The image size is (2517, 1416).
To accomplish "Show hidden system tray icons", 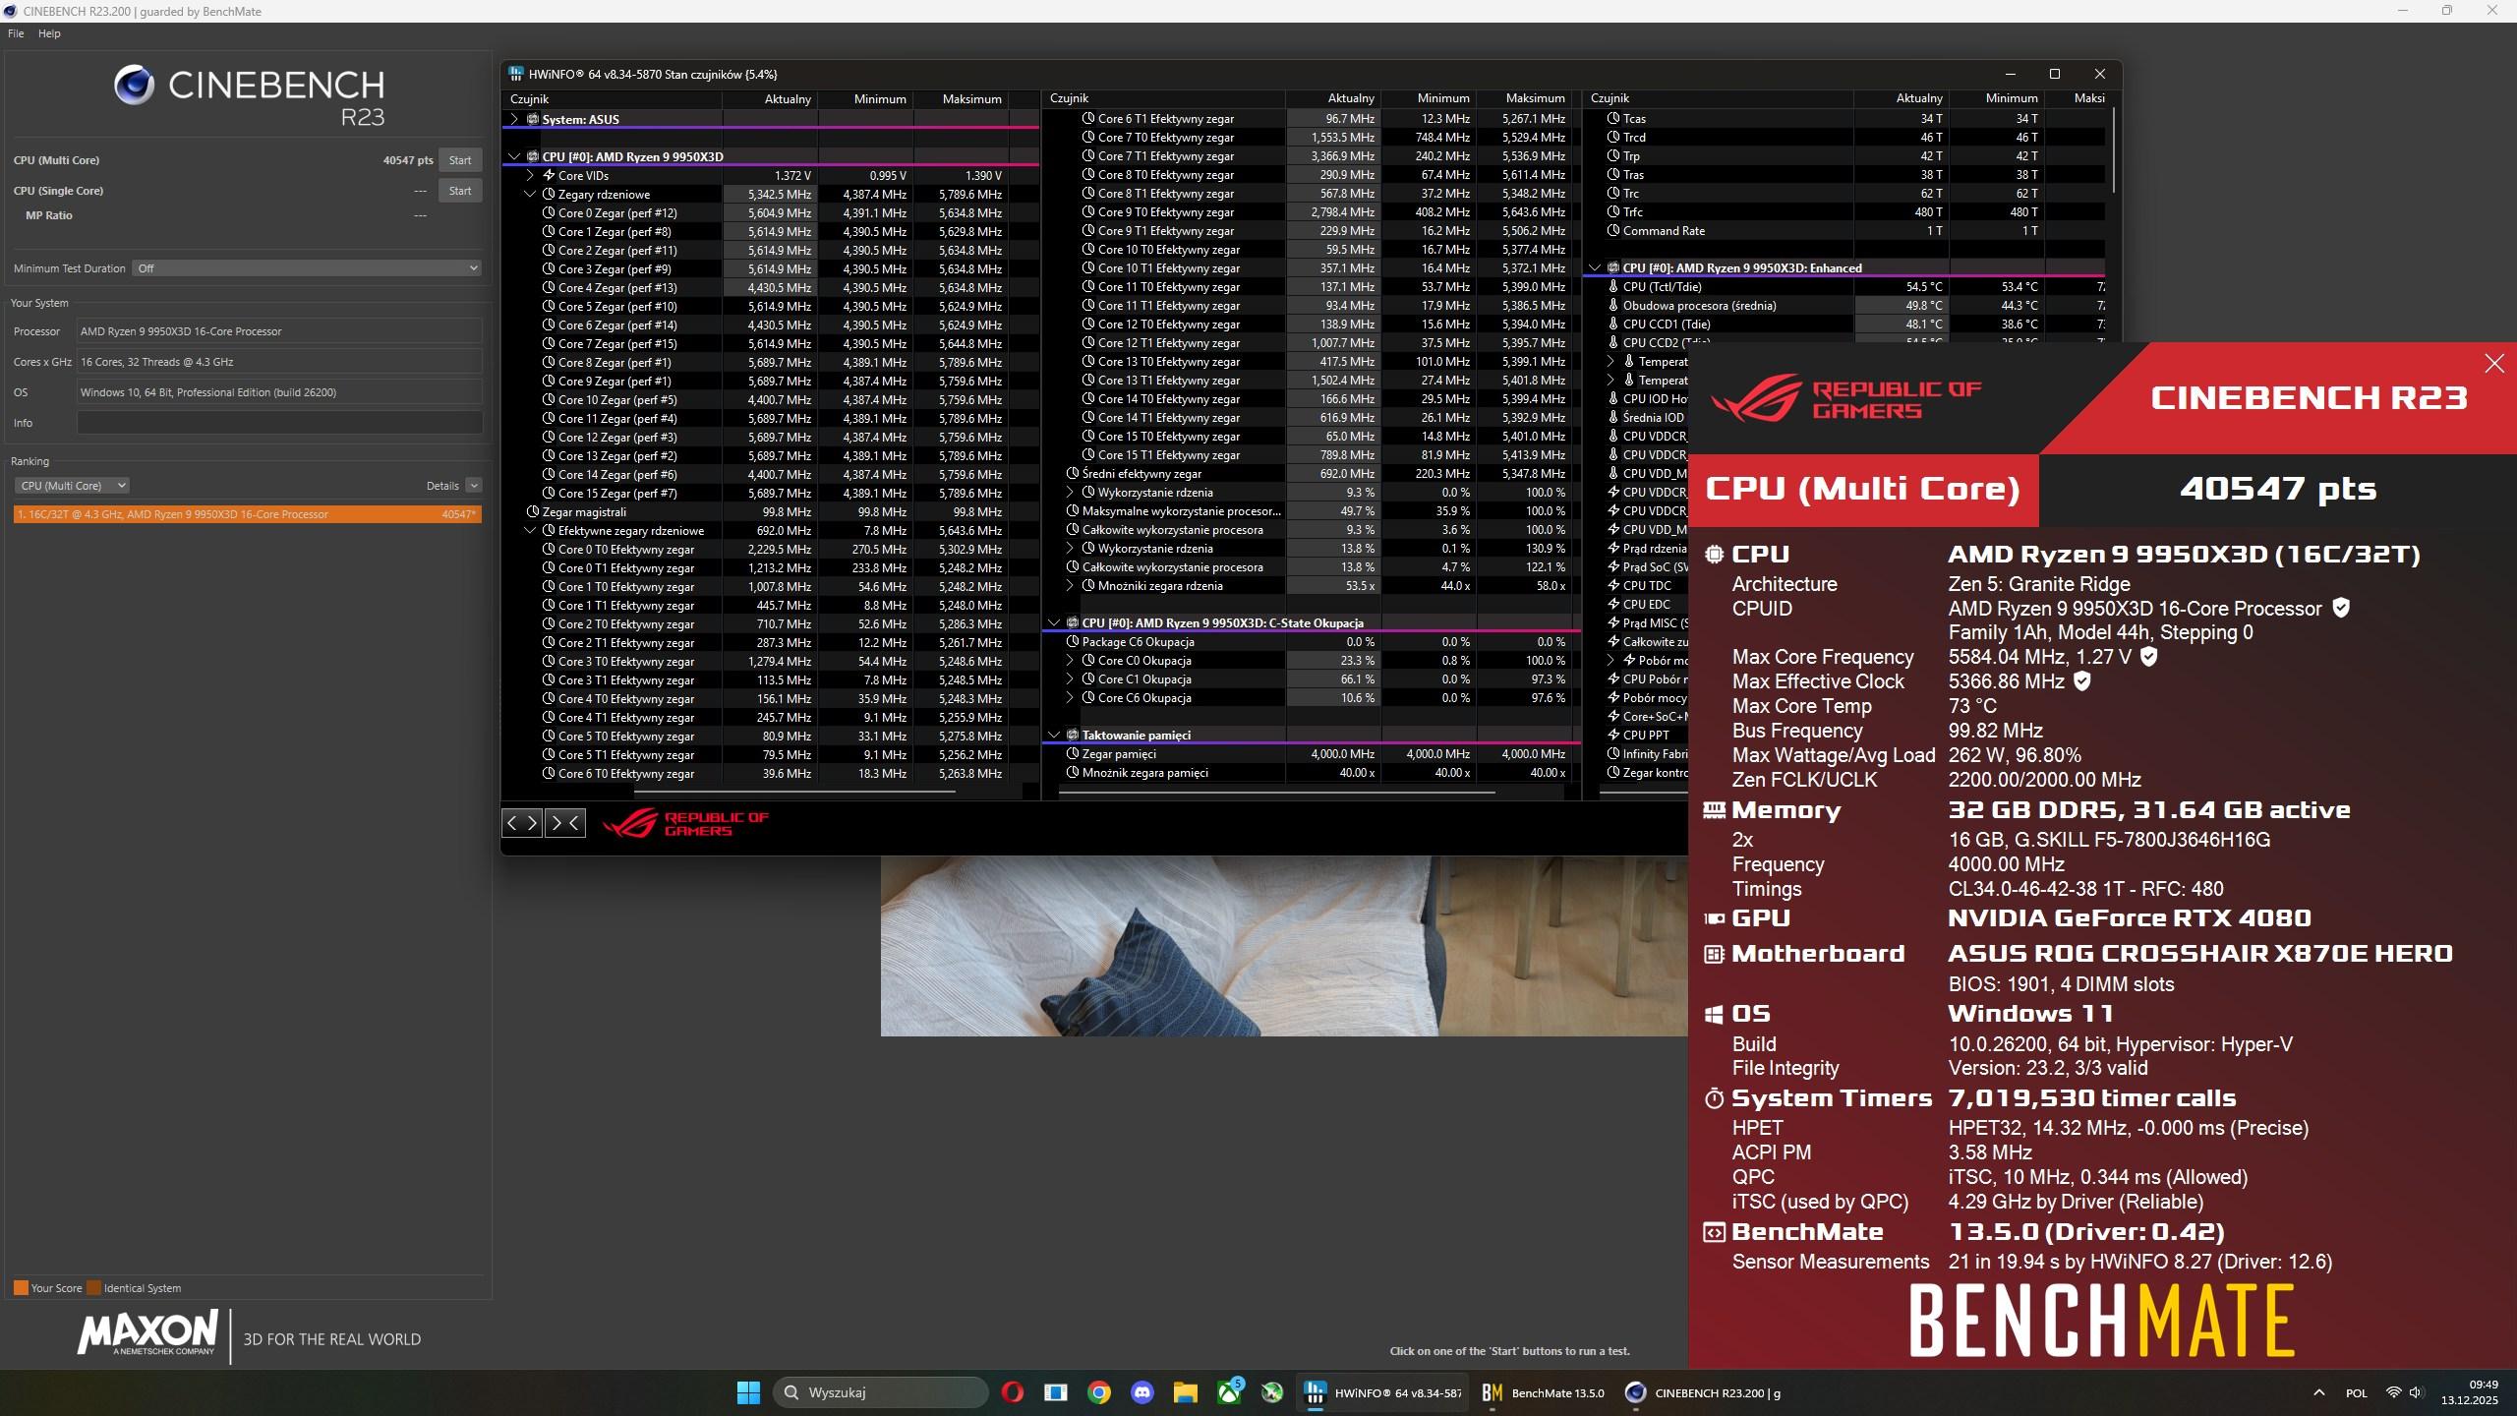I will coord(2318,1392).
